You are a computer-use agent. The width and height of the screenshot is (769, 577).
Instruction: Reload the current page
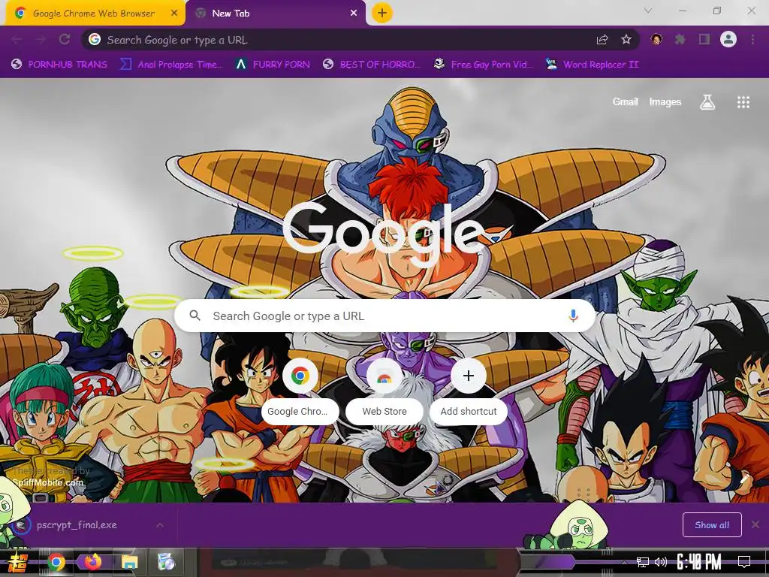(65, 40)
